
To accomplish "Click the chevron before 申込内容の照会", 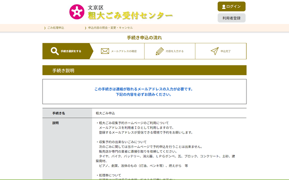I will click(85, 28).
